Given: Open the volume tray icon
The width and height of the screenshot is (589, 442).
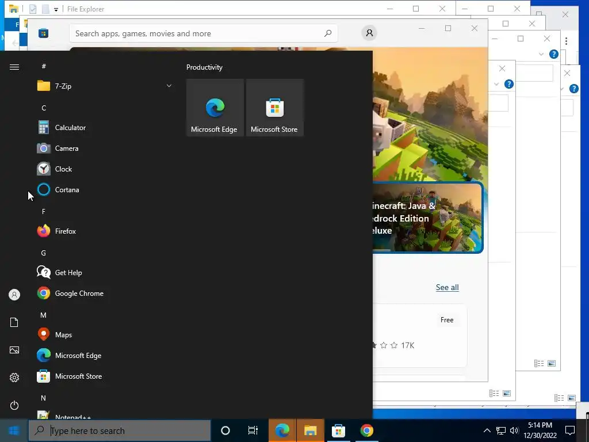Looking at the screenshot, I should click(514, 430).
